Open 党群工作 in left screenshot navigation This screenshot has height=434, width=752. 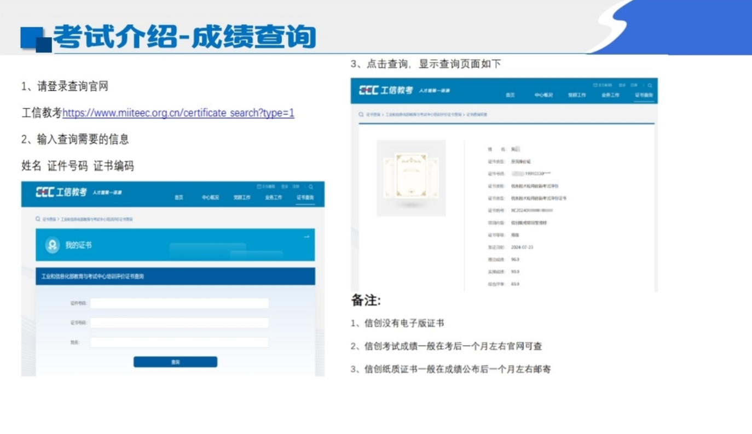241,198
